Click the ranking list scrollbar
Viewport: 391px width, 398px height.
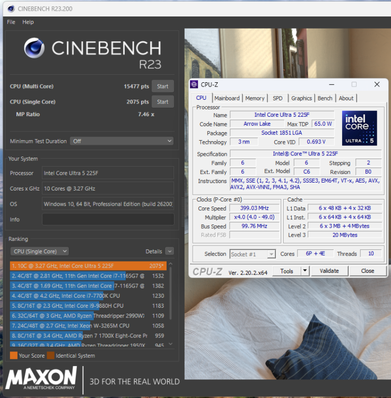point(170,293)
